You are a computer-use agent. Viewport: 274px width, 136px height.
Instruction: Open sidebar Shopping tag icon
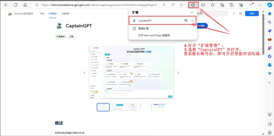pos(270,31)
